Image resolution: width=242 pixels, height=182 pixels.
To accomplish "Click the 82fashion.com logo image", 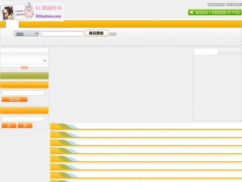I will [x=32, y=12].
